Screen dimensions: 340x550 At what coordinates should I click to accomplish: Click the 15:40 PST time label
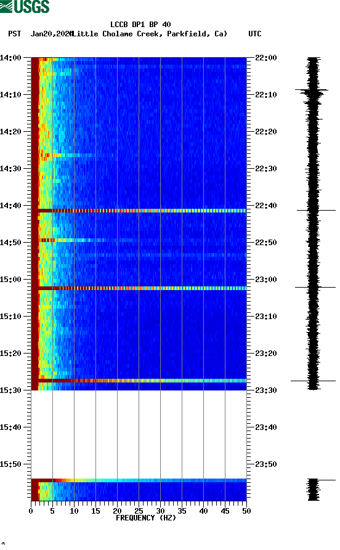click(10, 427)
